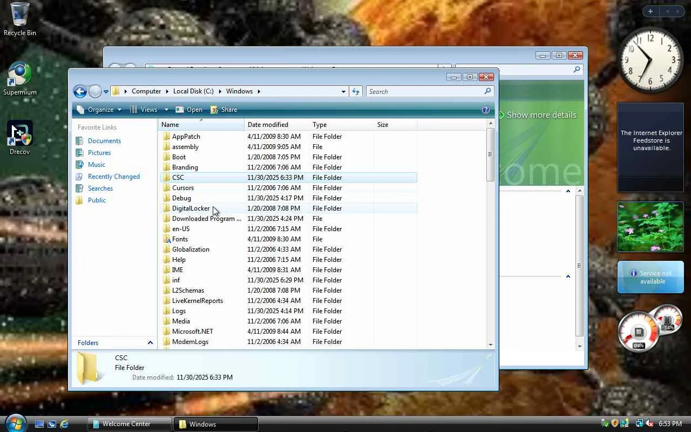Sort files by the Name column header
Screen dimensions: 691x432
coord(201,125)
